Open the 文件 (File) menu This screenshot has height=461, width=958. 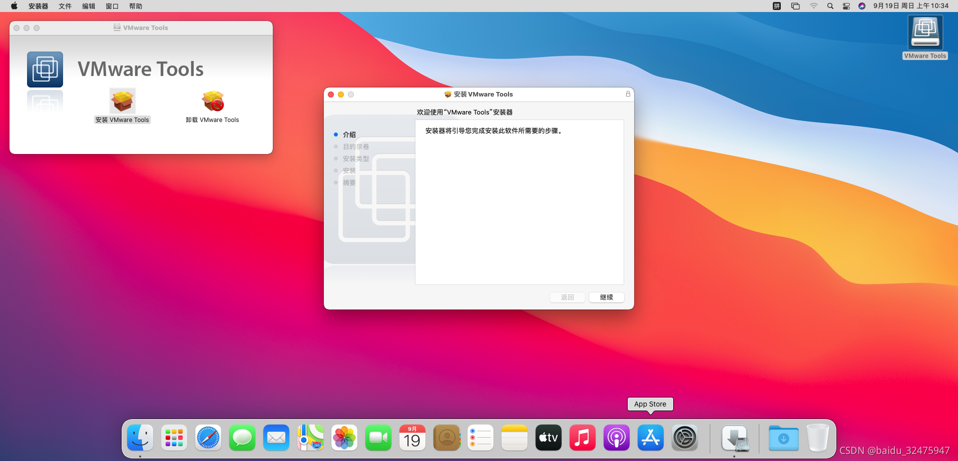pyautogui.click(x=65, y=6)
